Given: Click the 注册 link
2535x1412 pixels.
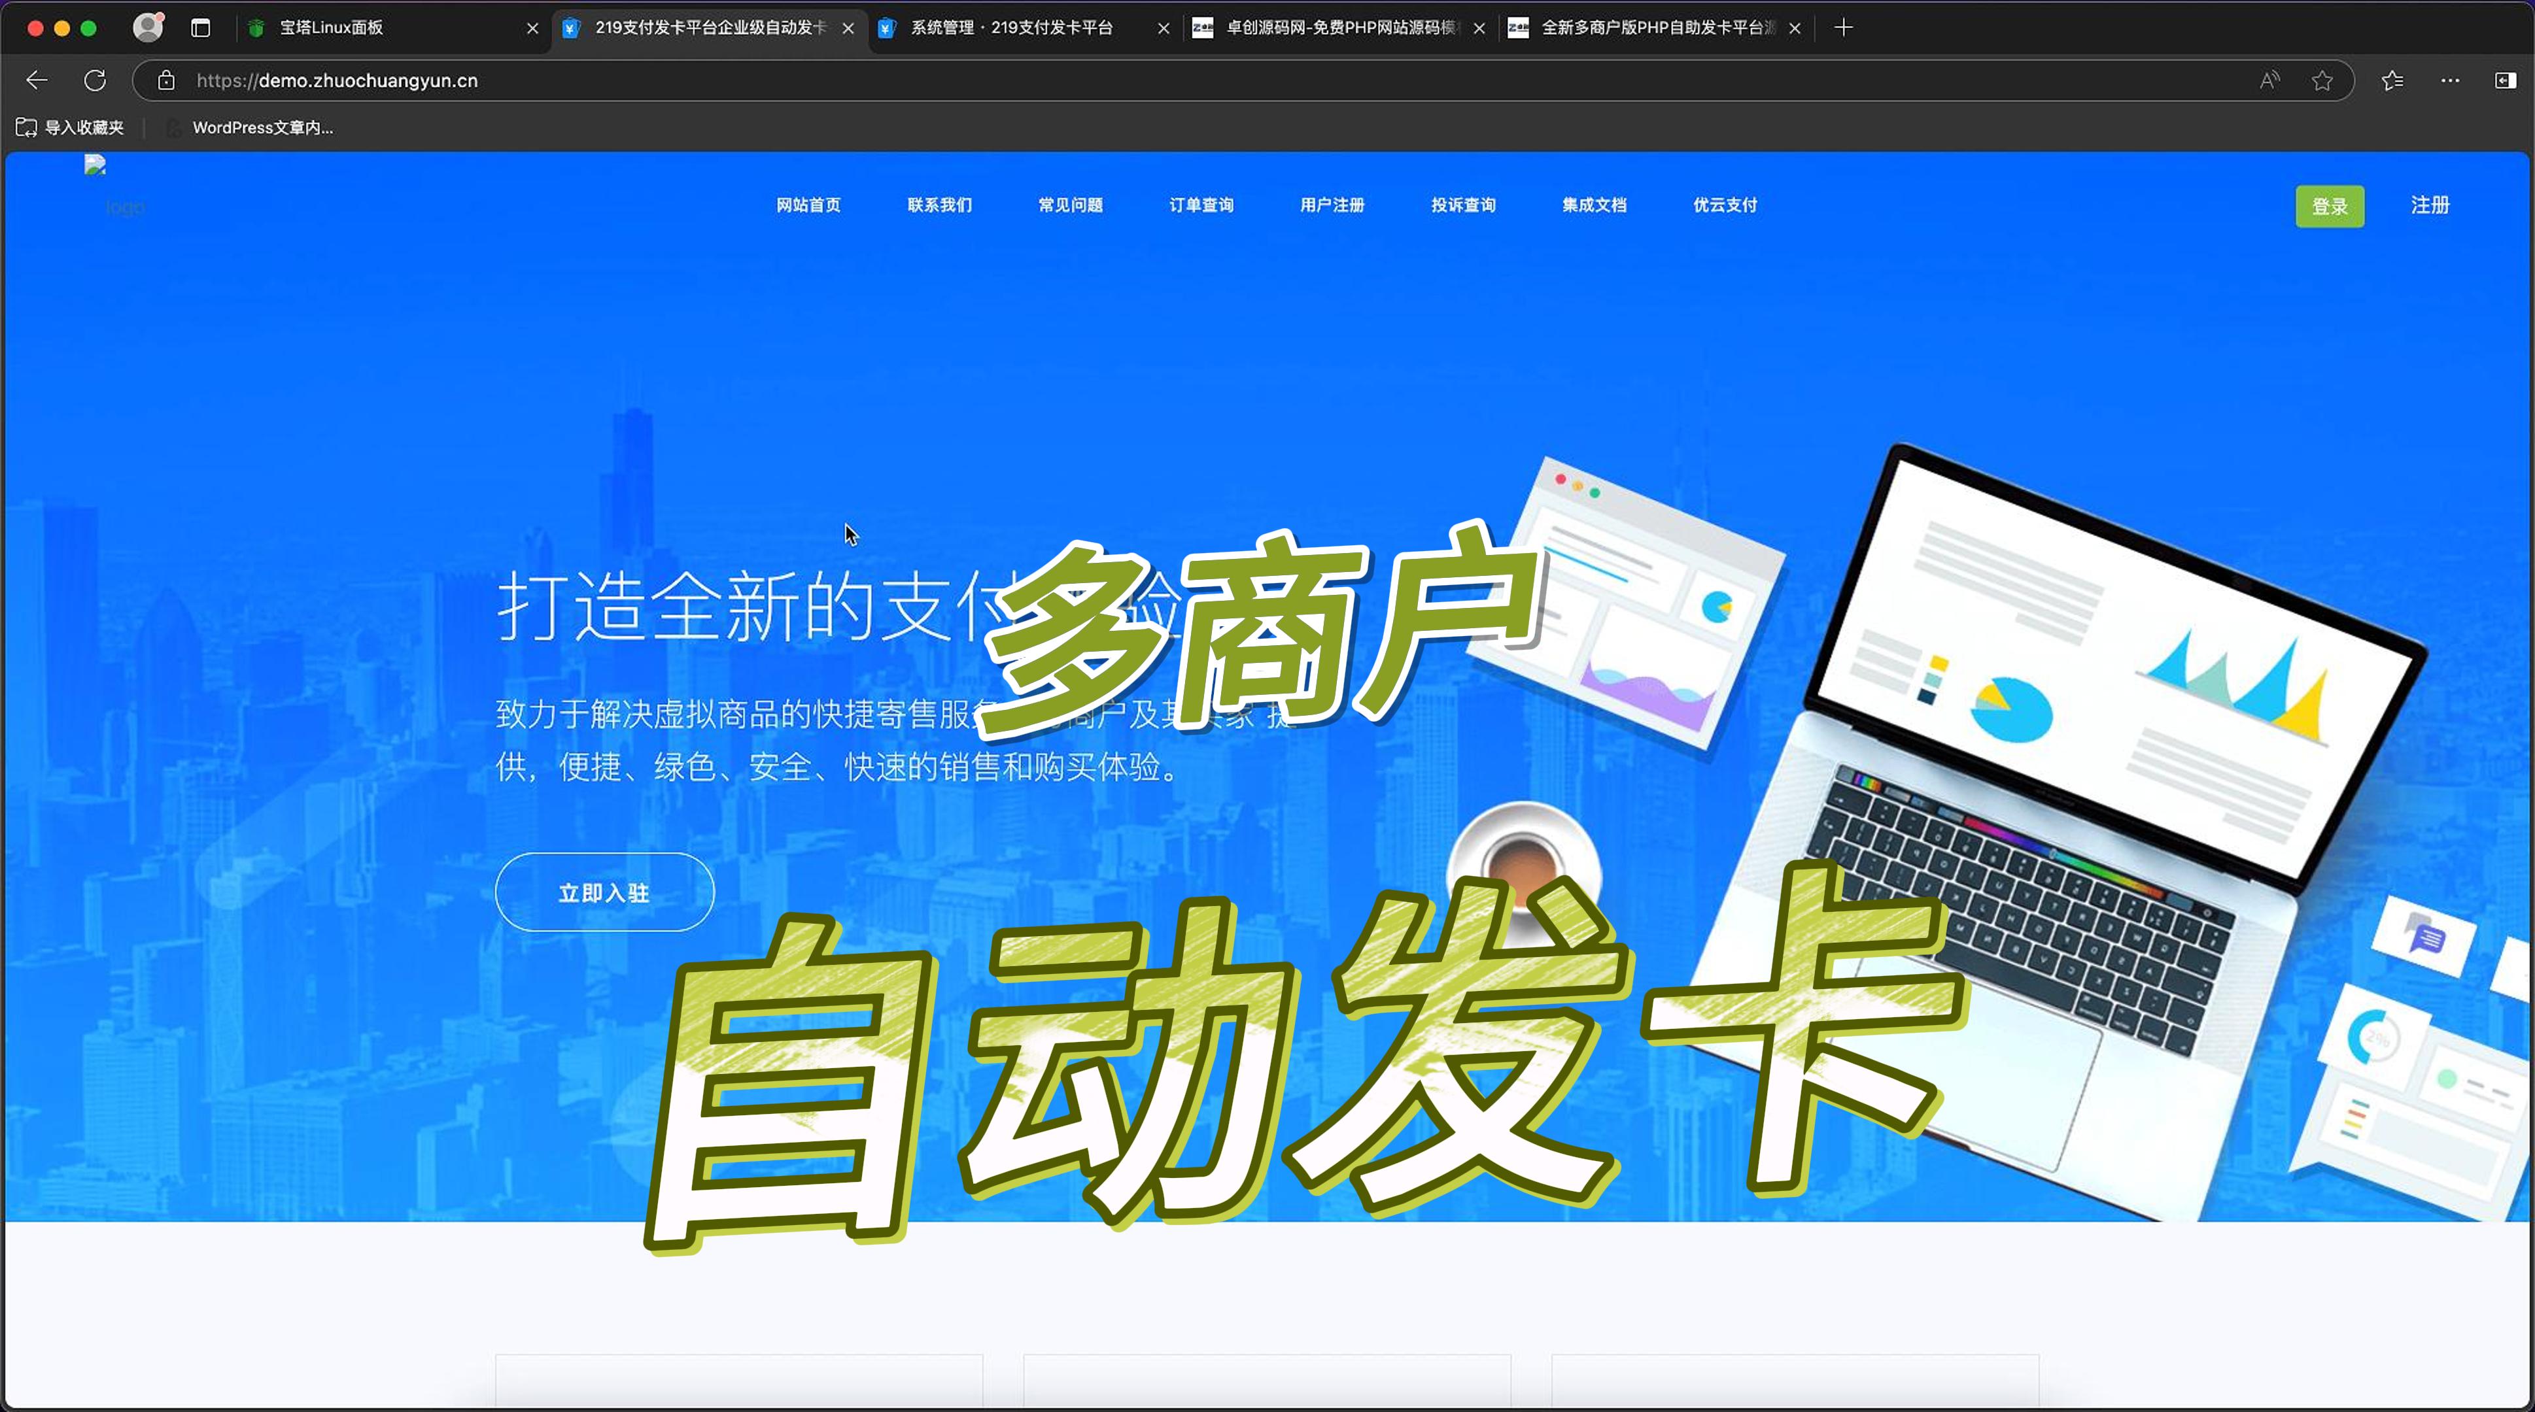Looking at the screenshot, I should tap(2430, 205).
